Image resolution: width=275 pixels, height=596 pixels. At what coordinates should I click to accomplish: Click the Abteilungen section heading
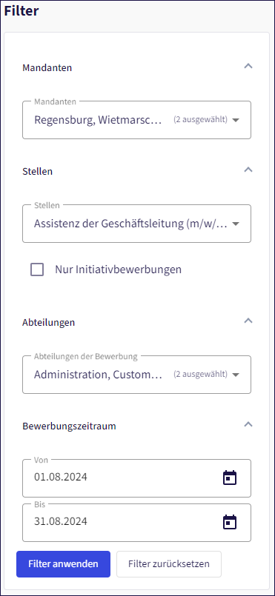(x=49, y=322)
